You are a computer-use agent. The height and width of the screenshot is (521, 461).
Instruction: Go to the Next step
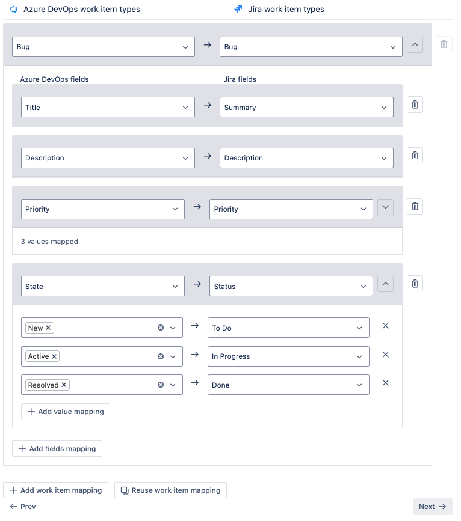click(x=432, y=507)
